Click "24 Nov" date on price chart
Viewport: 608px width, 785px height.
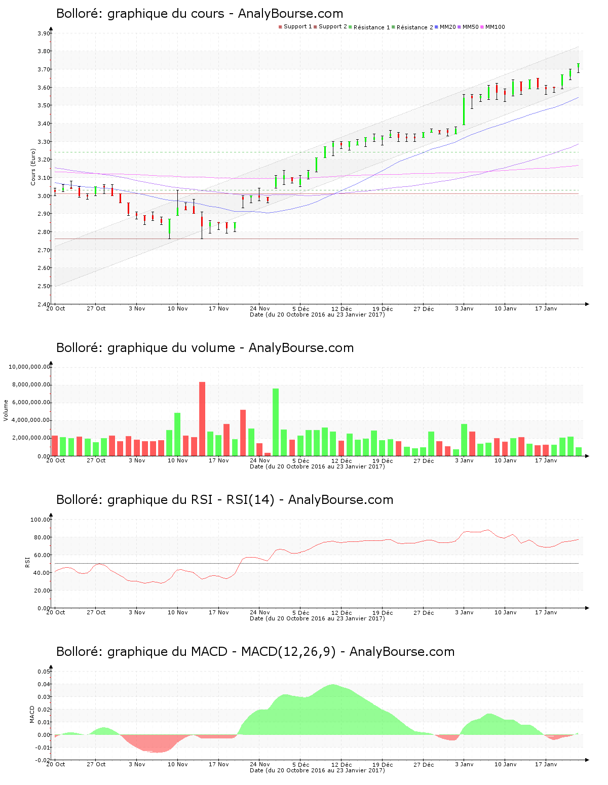point(260,308)
